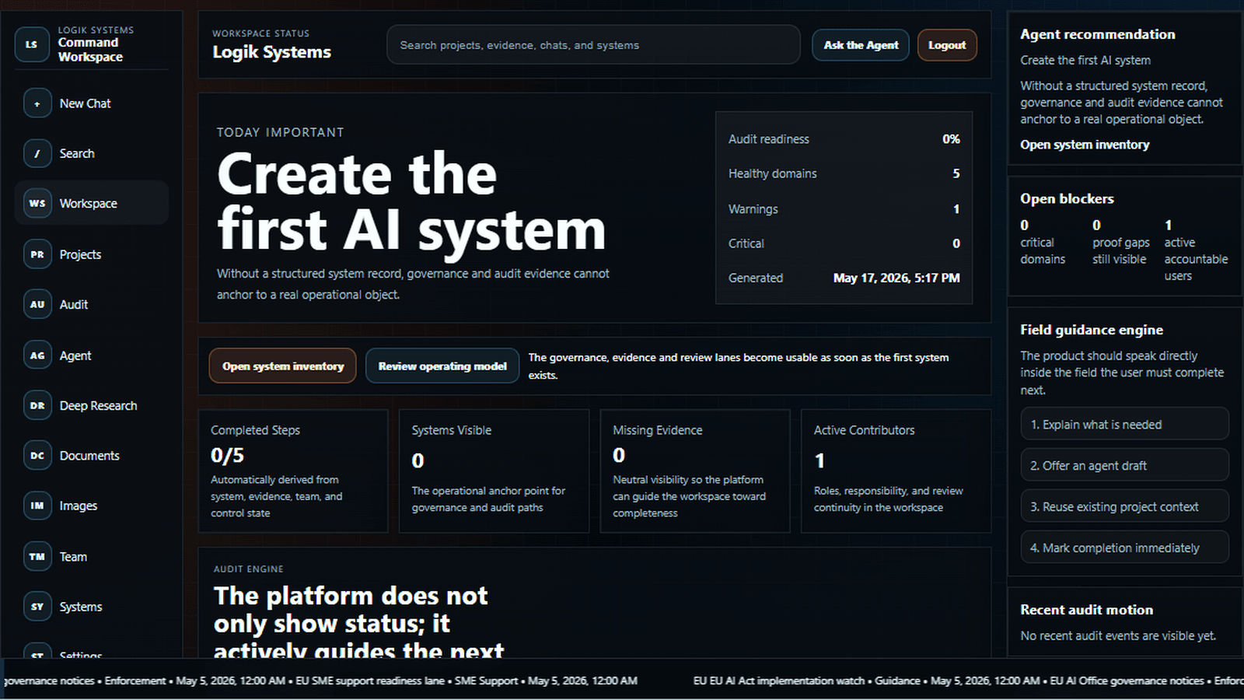Click EU SME support readiness lane ticker item
The height and width of the screenshot is (700, 1244).
coord(466,681)
